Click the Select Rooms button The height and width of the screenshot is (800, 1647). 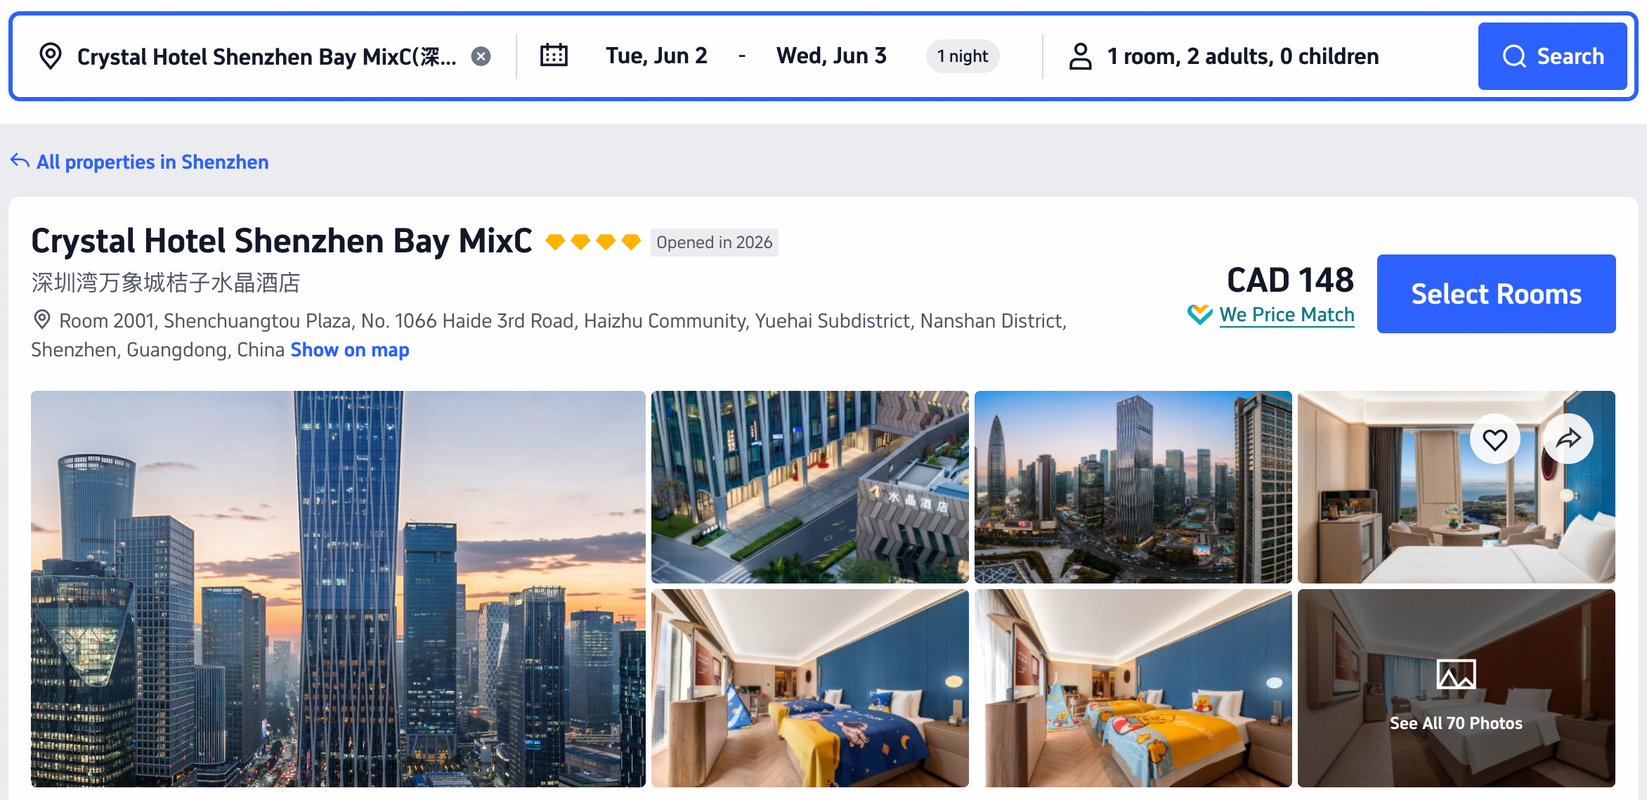(x=1496, y=294)
